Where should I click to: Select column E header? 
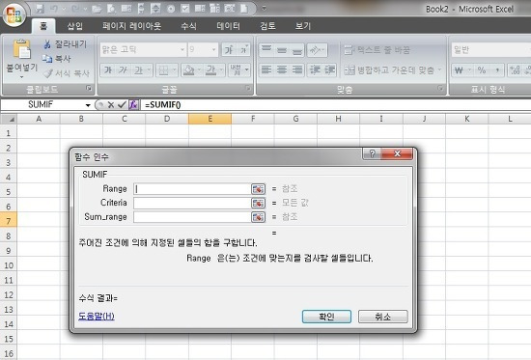pyautogui.click(x=210, y=119)
